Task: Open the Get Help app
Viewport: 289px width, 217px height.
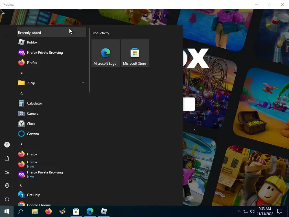Action: (52, 195)
